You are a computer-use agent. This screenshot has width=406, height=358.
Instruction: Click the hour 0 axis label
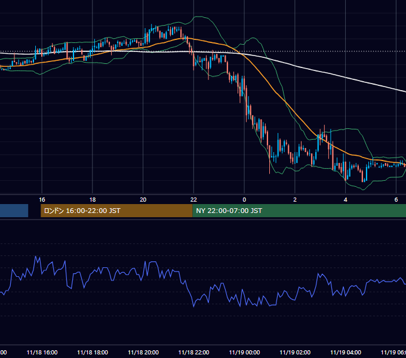pos(244,200)
